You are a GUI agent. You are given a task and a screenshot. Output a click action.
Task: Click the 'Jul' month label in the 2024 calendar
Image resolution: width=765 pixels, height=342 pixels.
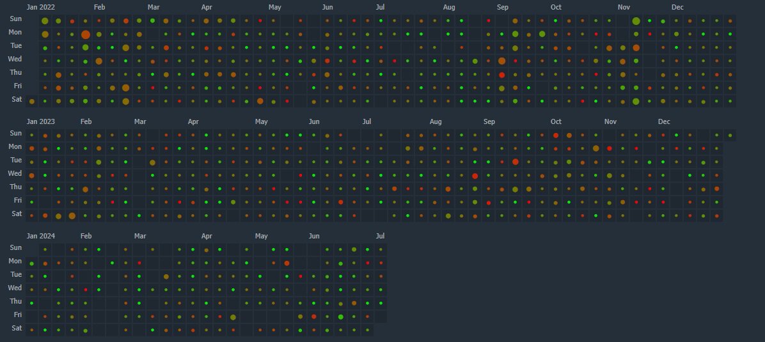380,236
